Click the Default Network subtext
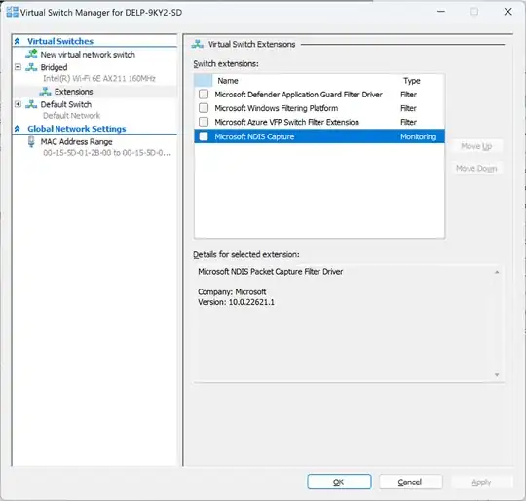This screenshot has width=526, height=501. tap(71, 116)
